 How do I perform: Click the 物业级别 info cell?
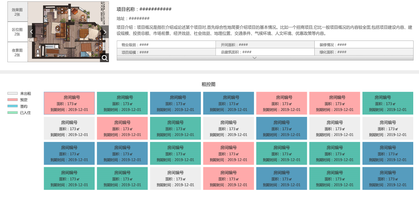click(166, 45)
